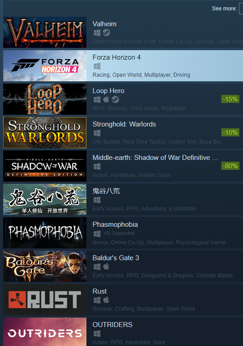
Task: Click the SteamOS icon under Valheim
Action: point(106,33)
